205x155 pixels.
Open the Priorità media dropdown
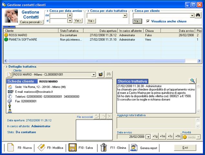(199, 137)
